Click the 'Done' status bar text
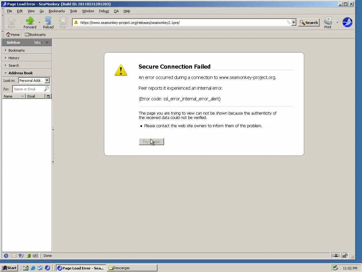This screenshot has width=362, height=272. pyautogui.click(x=47, y=256)
